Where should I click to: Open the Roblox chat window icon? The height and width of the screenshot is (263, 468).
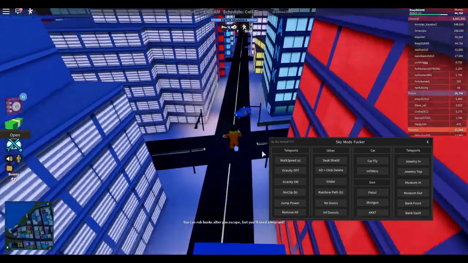pos(18,11)
